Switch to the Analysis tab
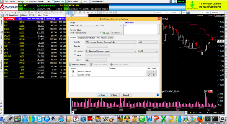 click(x=110, y=38)
